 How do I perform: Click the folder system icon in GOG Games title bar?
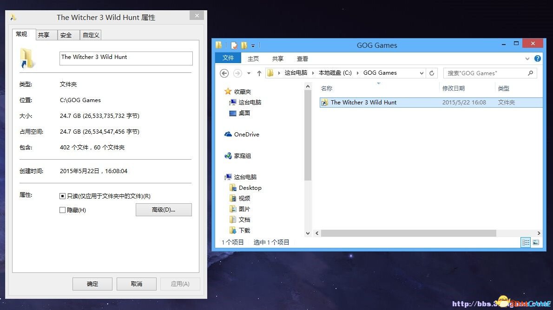219,45
